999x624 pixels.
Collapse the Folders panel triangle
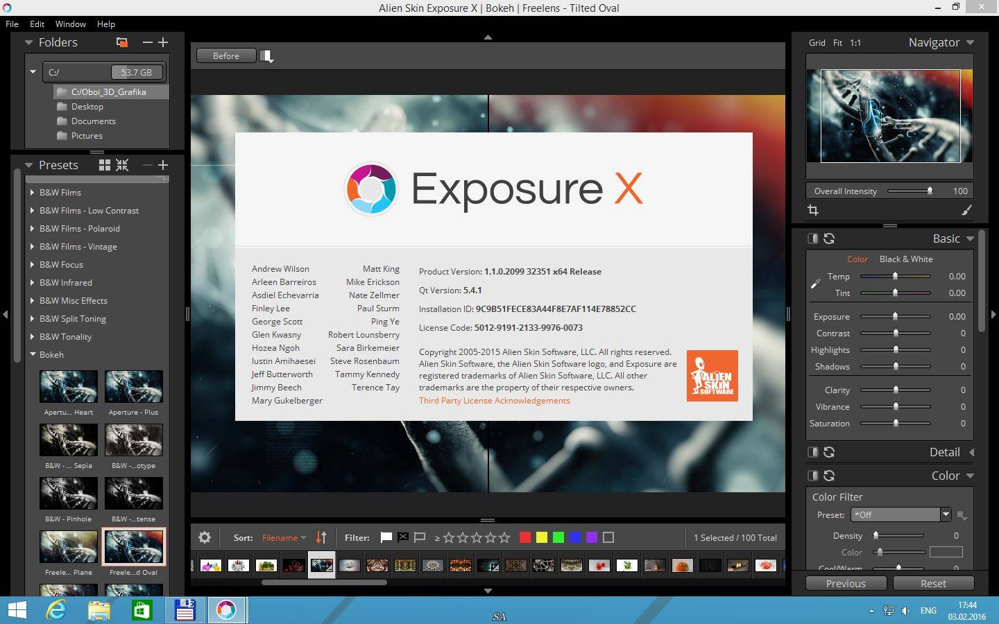28,42
